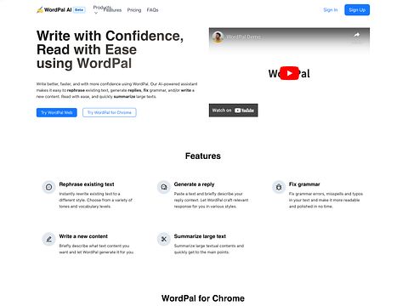Viewport: 408px width, 306px height.
Task: Click the main hero headline text
Action: point(110,49)
